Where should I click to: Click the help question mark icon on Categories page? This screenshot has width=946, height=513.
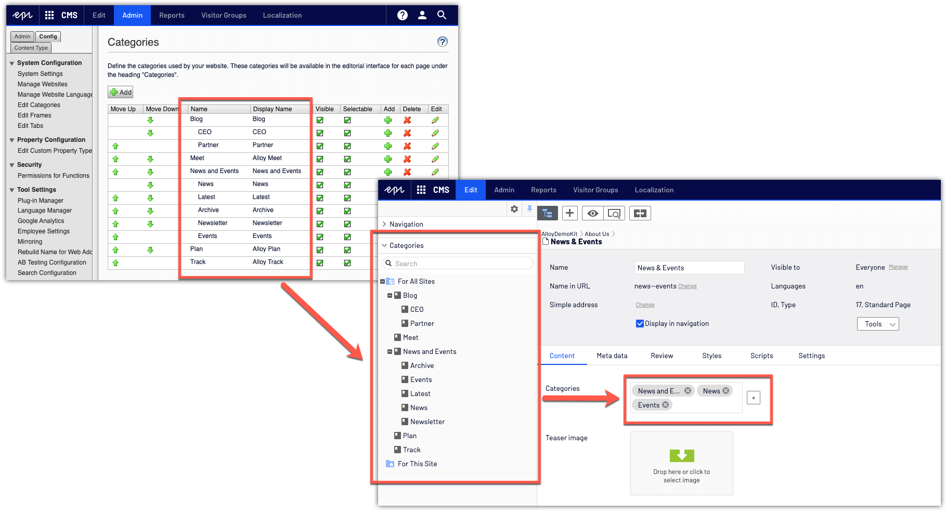pos(442,42)
